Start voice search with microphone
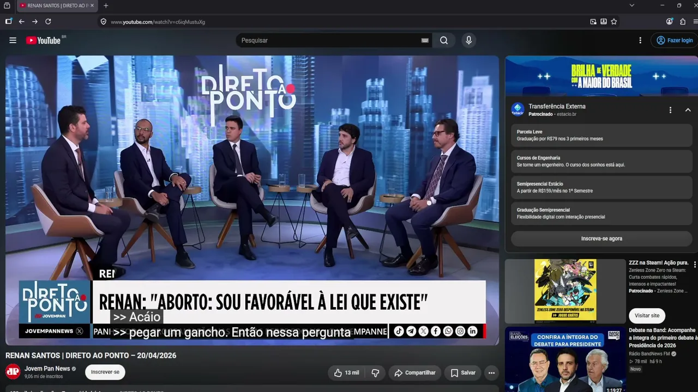Viewport: 698px width, 392px height. (x=468, y=40)
